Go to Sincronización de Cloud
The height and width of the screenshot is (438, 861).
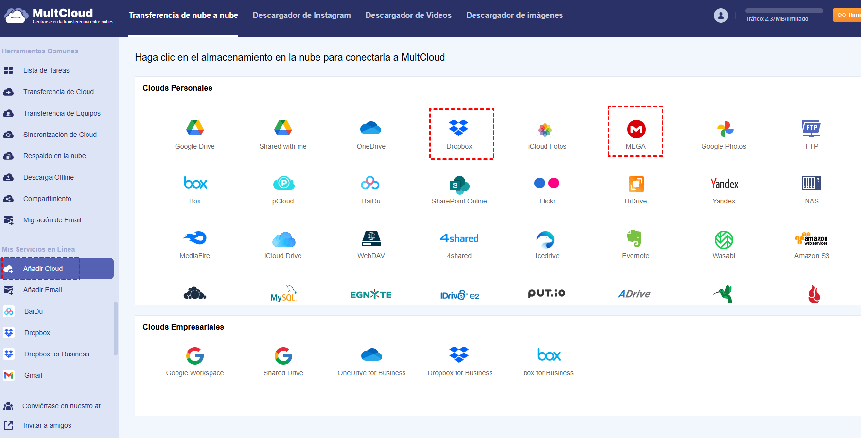(x=60, y=135)
